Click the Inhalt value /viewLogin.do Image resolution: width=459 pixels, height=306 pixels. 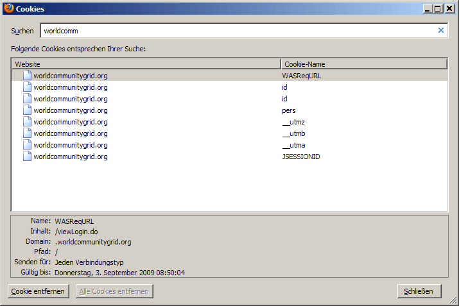[76, 232]
